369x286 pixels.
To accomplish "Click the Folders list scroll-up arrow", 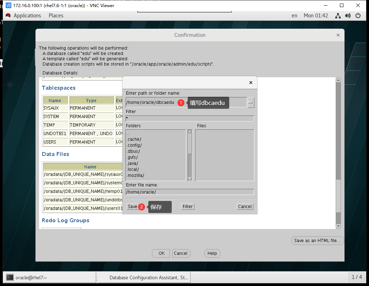I will (190, 132).
